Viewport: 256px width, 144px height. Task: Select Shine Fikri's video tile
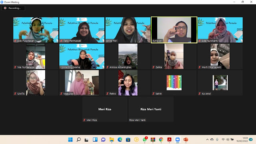click(x=128, y=30)
